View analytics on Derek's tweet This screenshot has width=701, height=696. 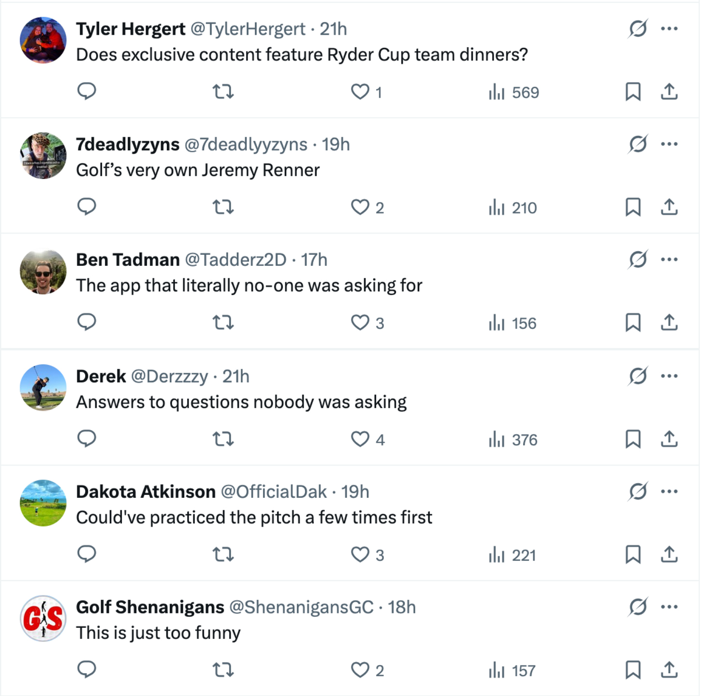click(513, 439)
